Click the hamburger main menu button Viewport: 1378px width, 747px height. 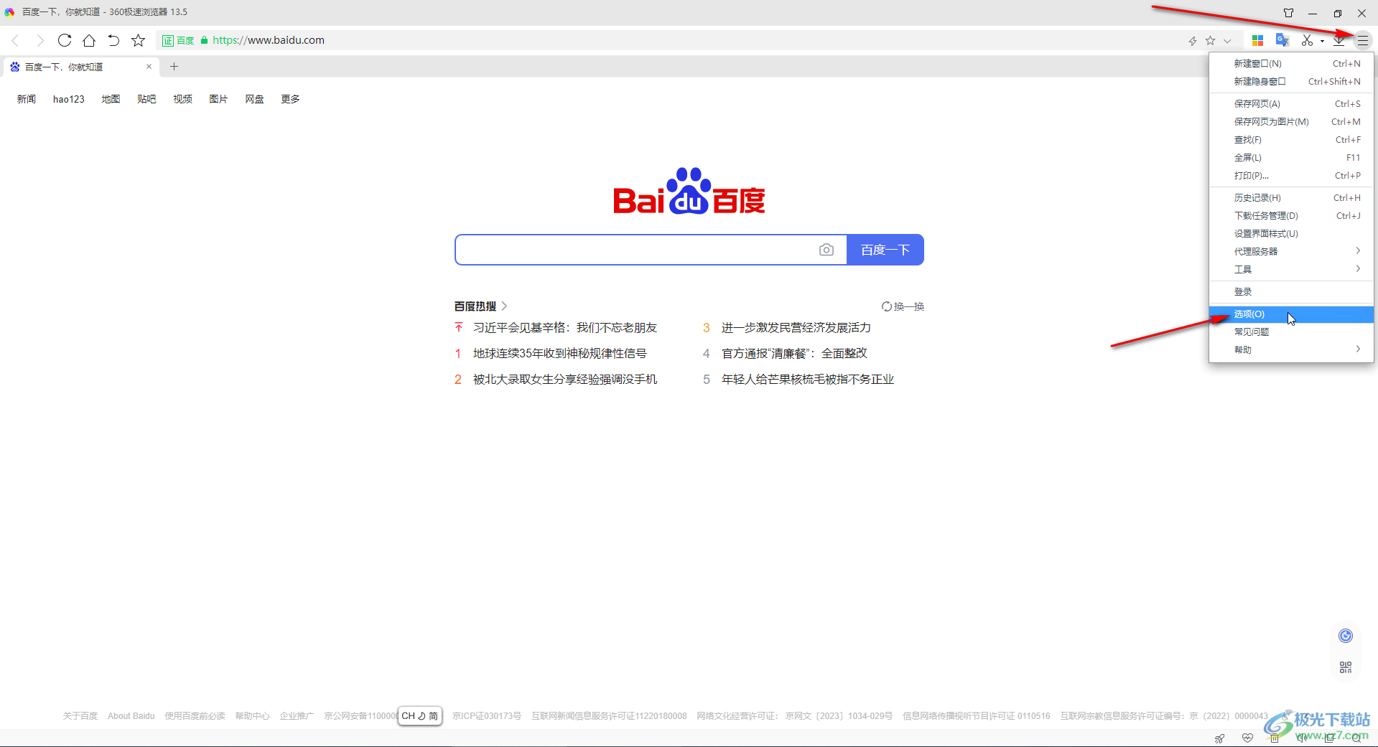coord(1363,41)
